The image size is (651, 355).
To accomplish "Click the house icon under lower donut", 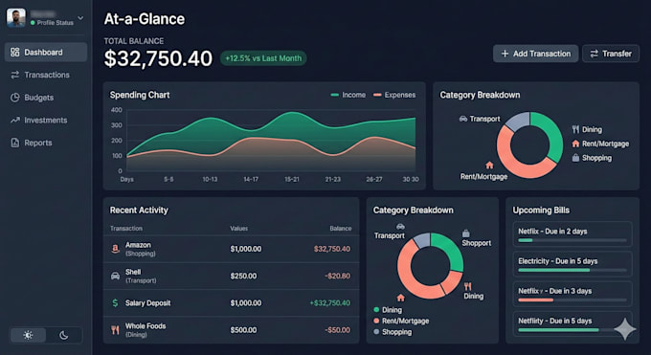I will click(400, 298).
